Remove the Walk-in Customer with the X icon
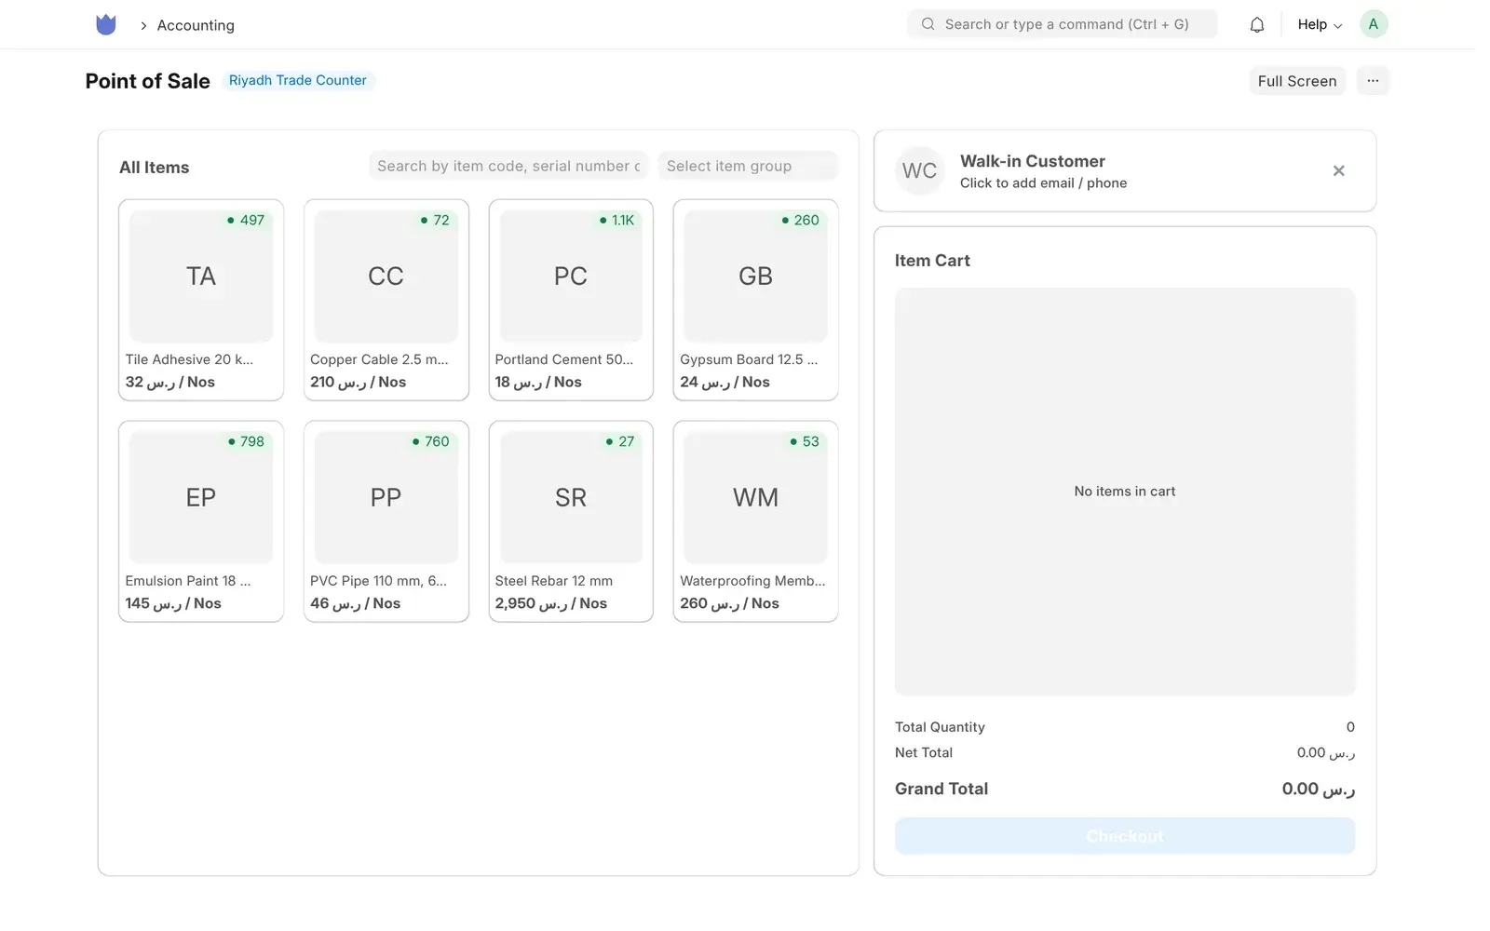 click(x=1338, y=170)
